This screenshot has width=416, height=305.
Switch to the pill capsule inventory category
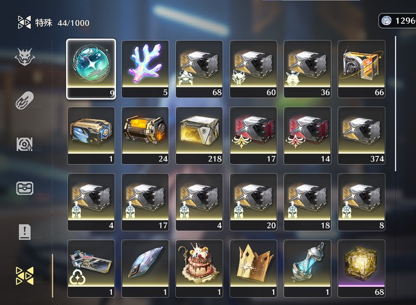click(25, 101)
